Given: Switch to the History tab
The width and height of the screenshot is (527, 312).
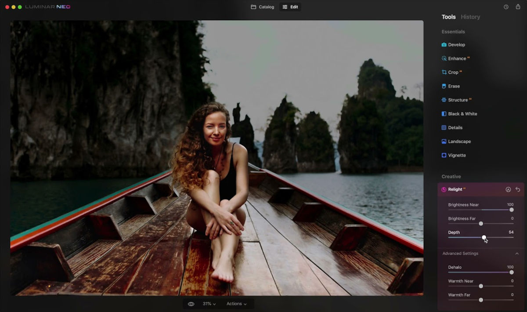Looking at the screenshot, I should click(x=470, y=17).
